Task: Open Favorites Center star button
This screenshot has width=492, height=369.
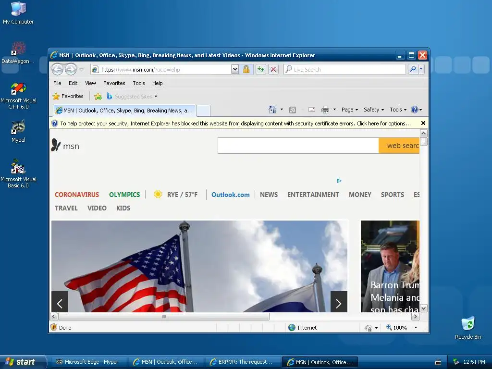Action: (x=68, y=96)
